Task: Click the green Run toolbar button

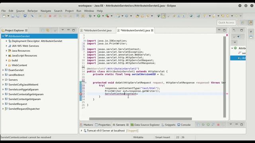Action: tap(99, 16)
